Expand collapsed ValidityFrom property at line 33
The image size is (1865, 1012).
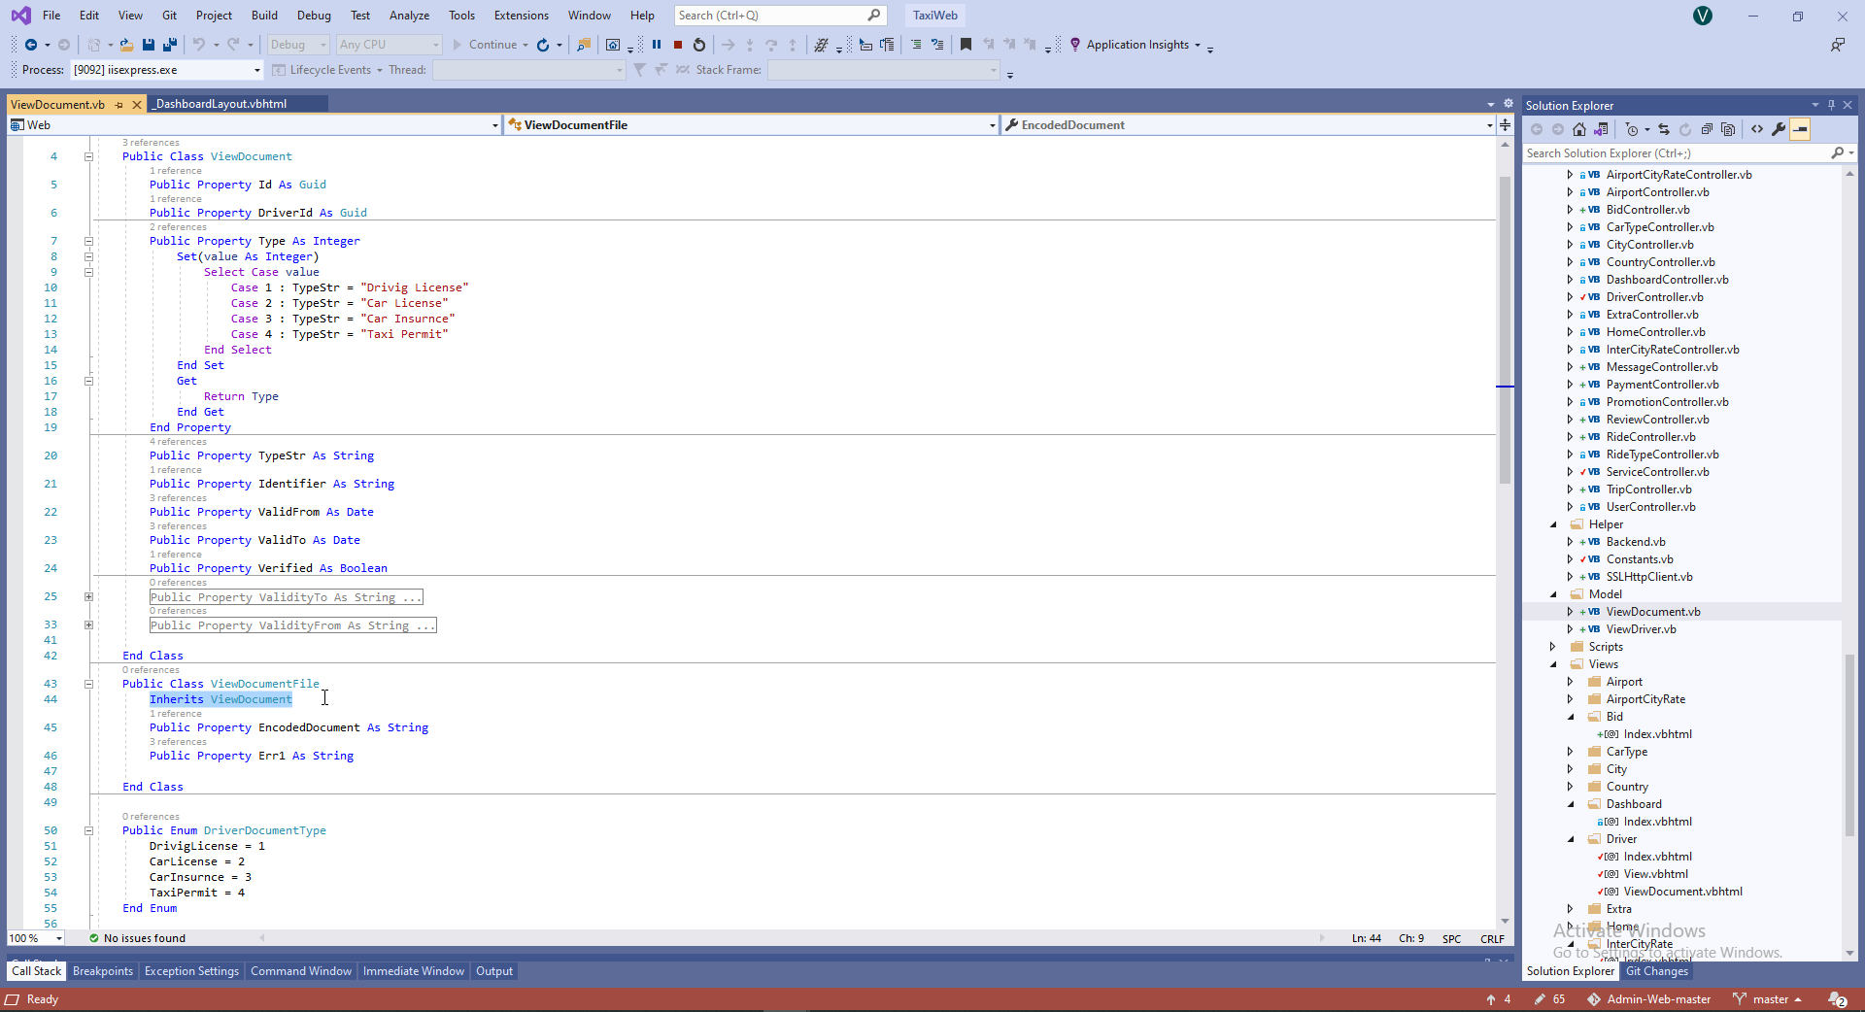tap(88, 625)
